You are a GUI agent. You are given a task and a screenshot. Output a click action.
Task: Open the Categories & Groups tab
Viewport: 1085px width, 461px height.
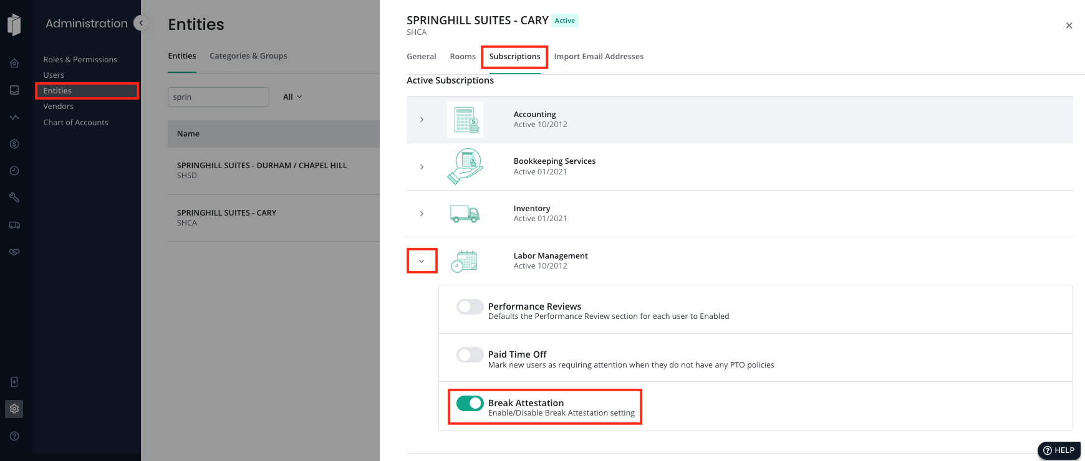[248, 56]
